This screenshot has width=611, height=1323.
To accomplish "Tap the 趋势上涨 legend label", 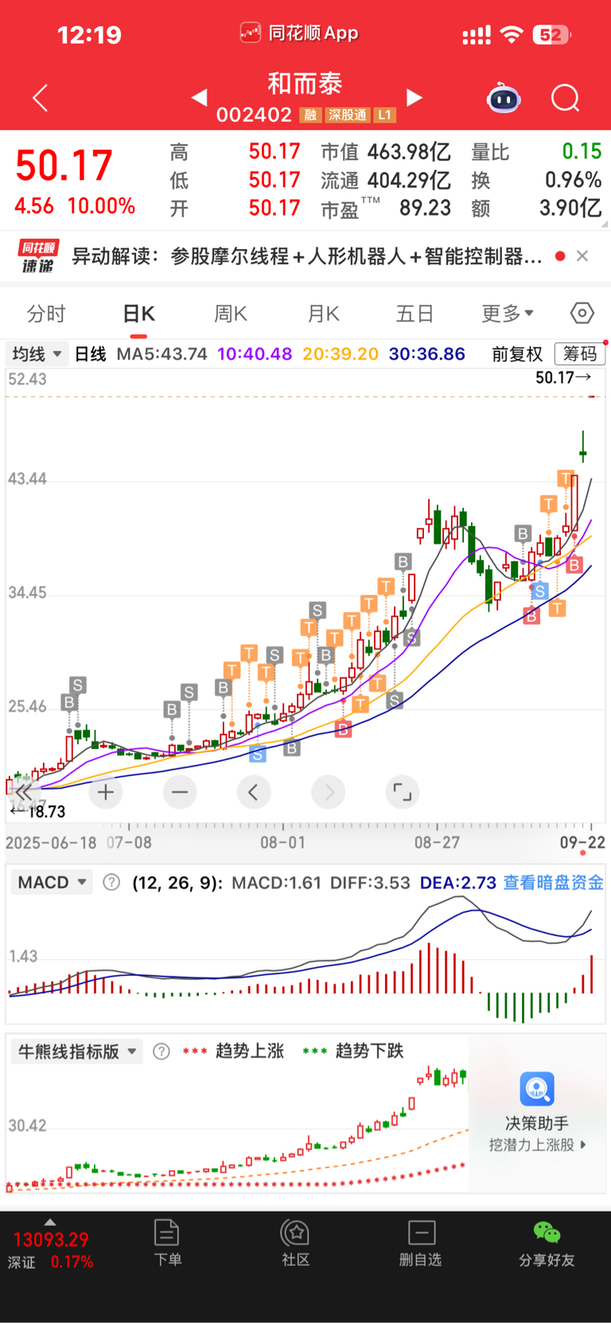I will [x=250, y=1051].
